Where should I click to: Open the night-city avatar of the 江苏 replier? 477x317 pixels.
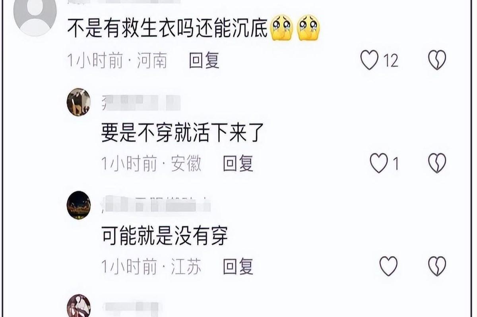click(x=78, y=205)
